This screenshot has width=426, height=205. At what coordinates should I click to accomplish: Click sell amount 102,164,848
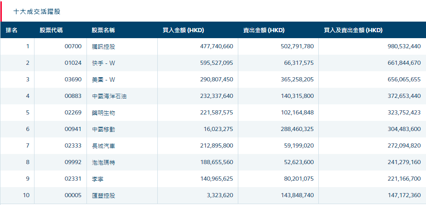pyautogui.click(x=297, y=113)
